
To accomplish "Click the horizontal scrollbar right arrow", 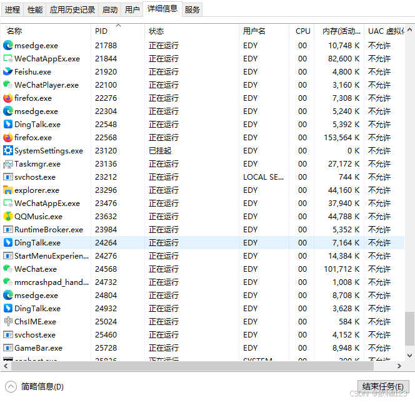I will point(399,366).
